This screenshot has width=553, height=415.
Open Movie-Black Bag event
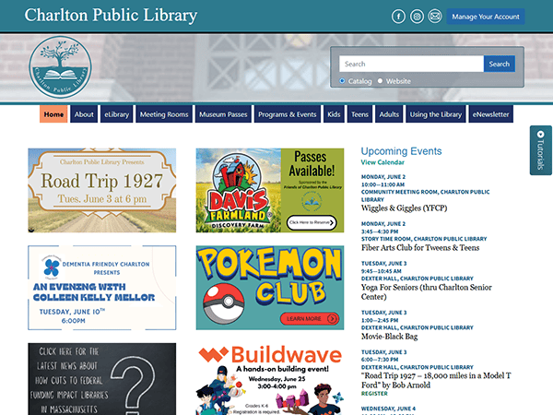coord(389,337)
